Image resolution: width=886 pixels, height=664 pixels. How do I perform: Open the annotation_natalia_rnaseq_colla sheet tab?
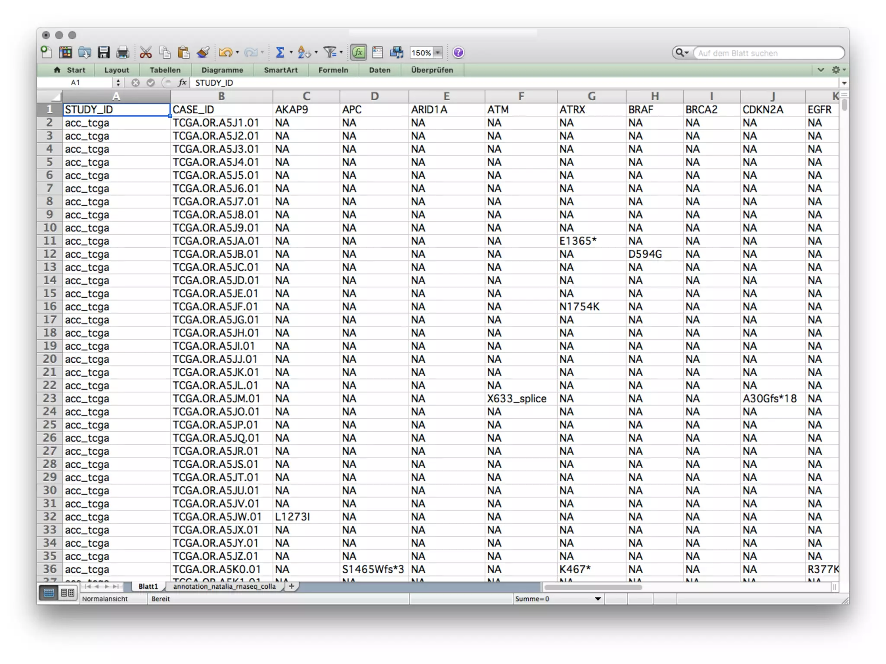[x=224, y=587]
